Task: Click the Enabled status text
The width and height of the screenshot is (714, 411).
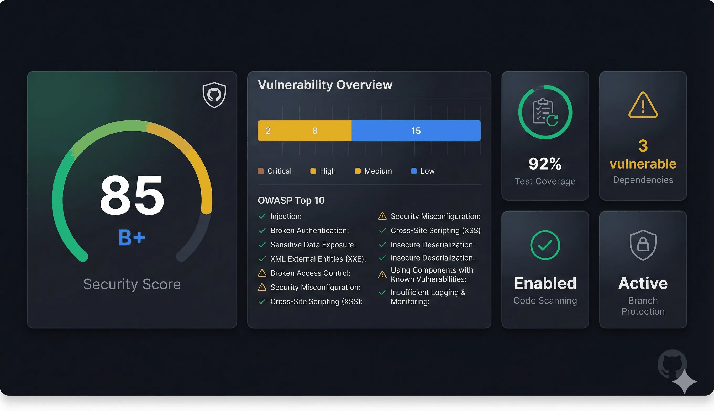Action: (x=545, y=283)
